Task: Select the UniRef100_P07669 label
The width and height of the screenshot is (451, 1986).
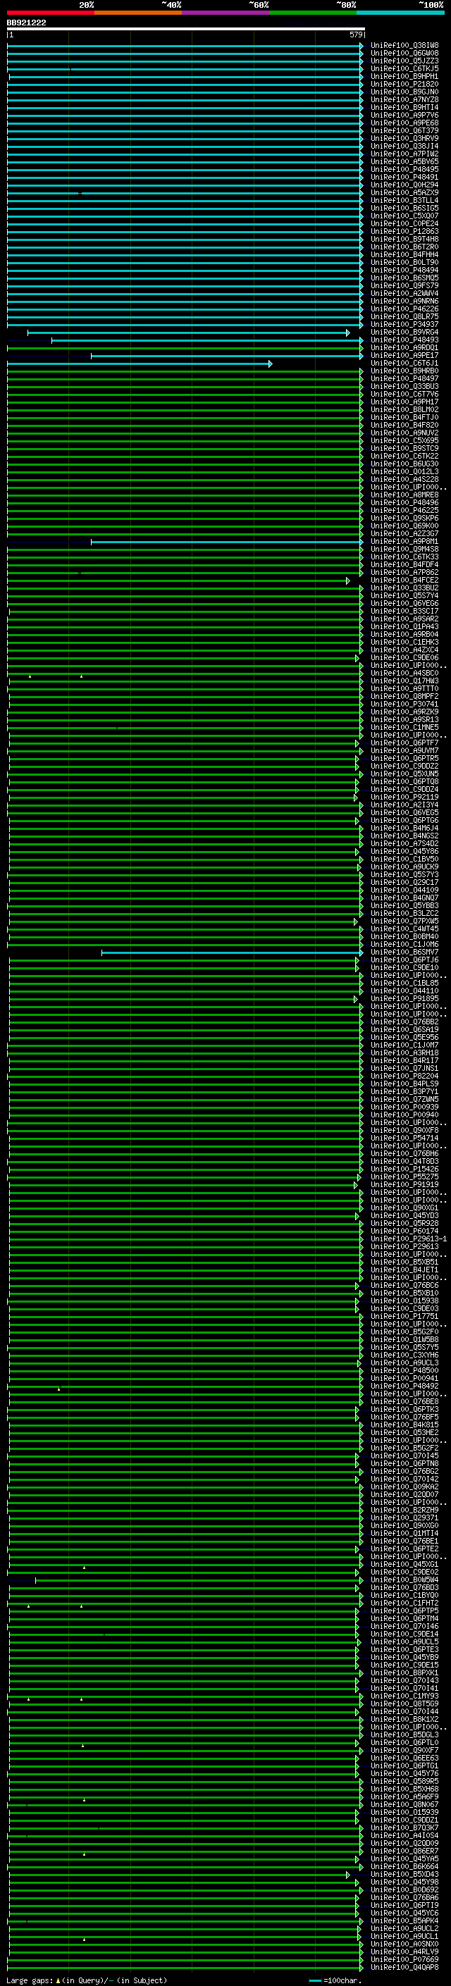Action: click(404, 1959)
